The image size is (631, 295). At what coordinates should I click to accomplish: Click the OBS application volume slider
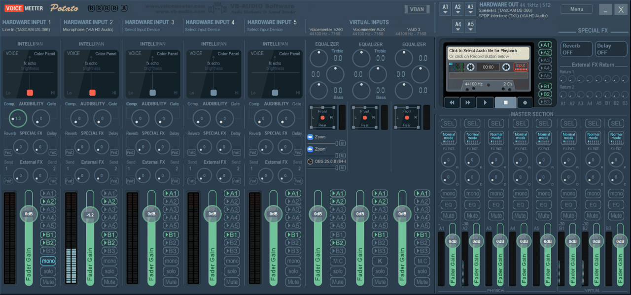[x=322, y=168]
